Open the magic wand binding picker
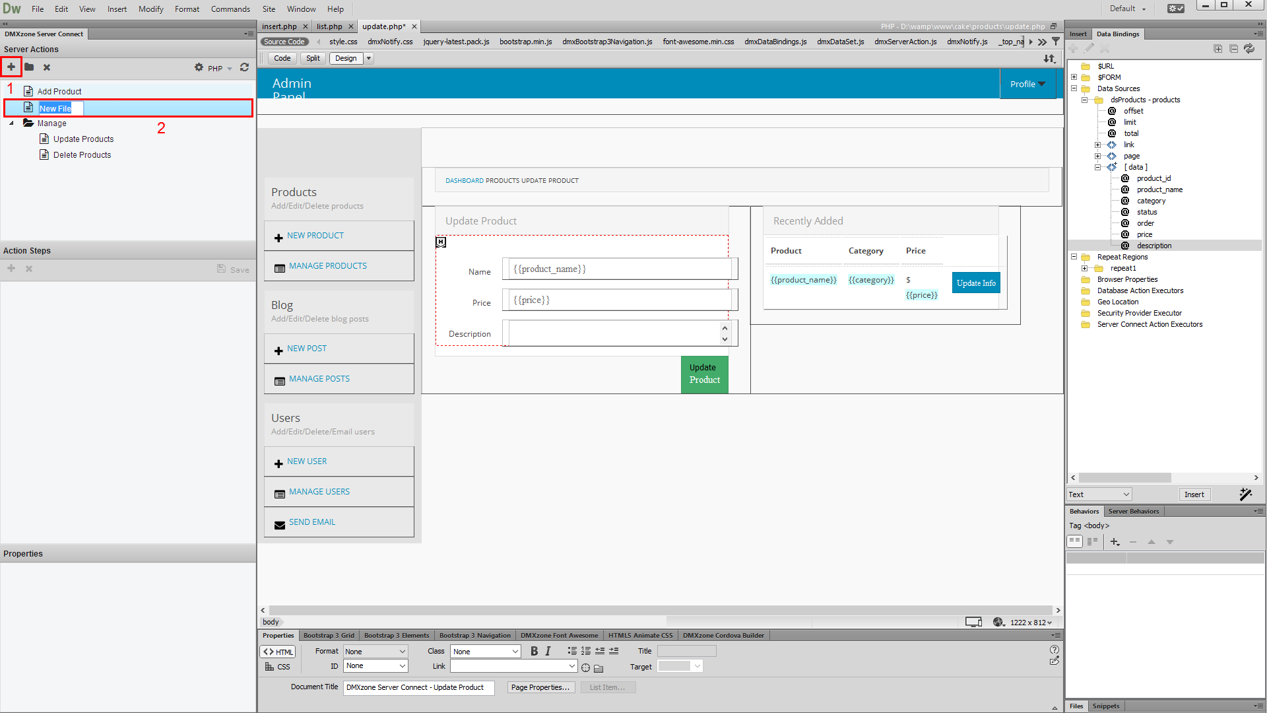 click(1245, 494)
